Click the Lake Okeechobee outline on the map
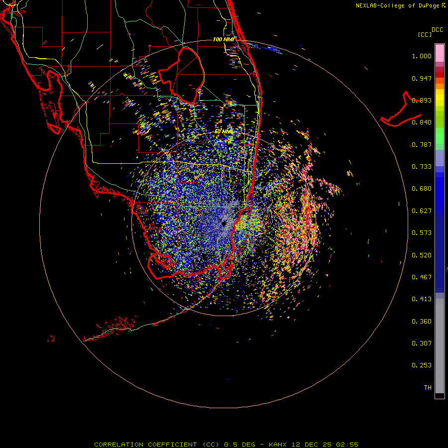 point(181,76)
